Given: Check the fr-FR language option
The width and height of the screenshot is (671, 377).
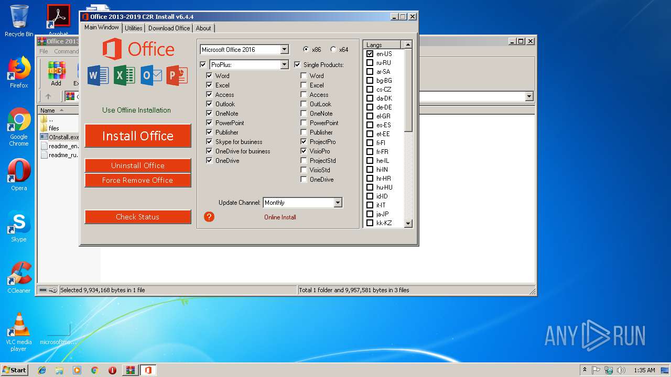Looking at the screenshot, I should (x=370, y=152).
